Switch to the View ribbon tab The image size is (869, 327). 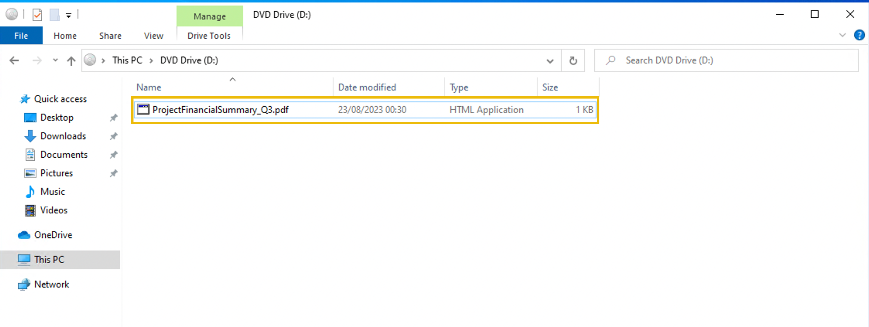click(x=153, y=36)
